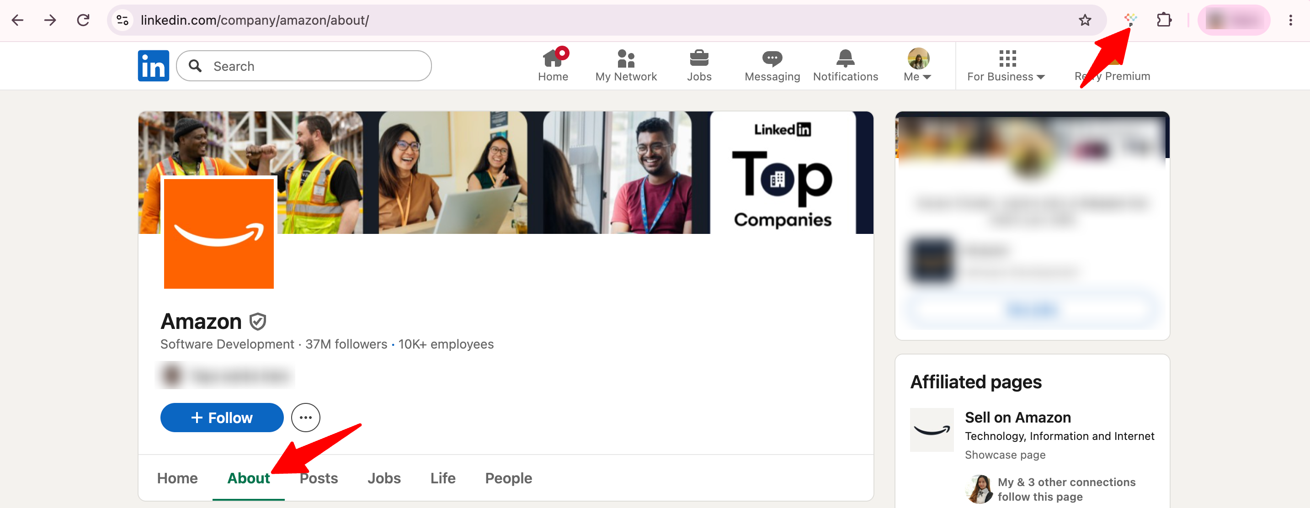Click the blurred Chrome profile button
Screen dimensions: 1310x508
pyautogui.click(x=1233, y=21)
